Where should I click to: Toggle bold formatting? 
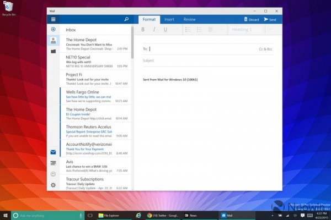coord(143,30)
